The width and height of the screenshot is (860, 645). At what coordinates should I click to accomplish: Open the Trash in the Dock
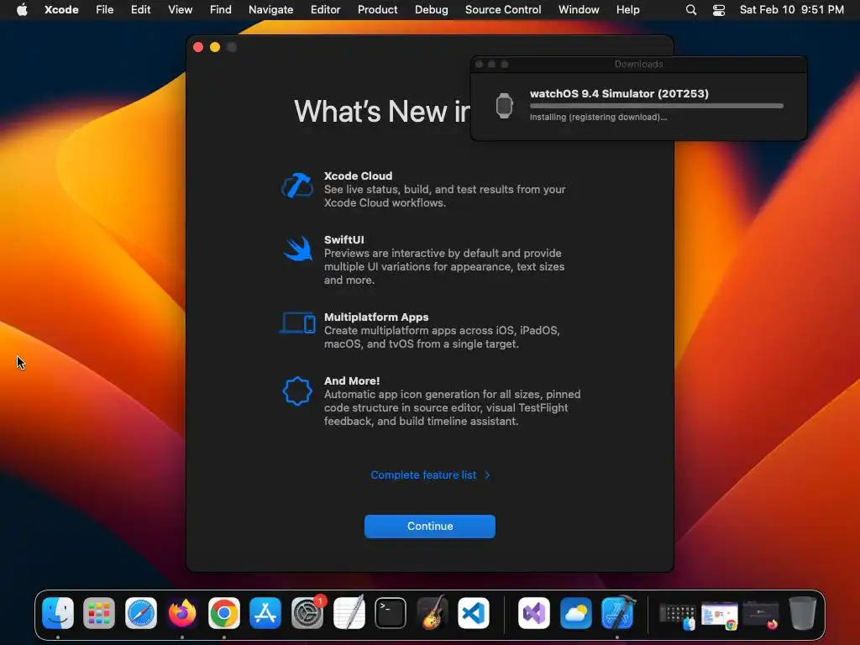[802, 612]
